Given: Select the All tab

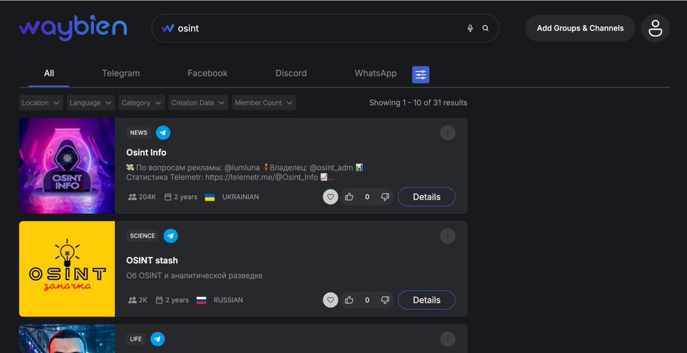Looking at the screenshot, I should pos(49,73).
